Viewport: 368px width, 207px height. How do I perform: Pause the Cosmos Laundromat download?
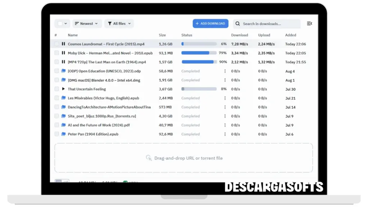click(x=64, y=44)
